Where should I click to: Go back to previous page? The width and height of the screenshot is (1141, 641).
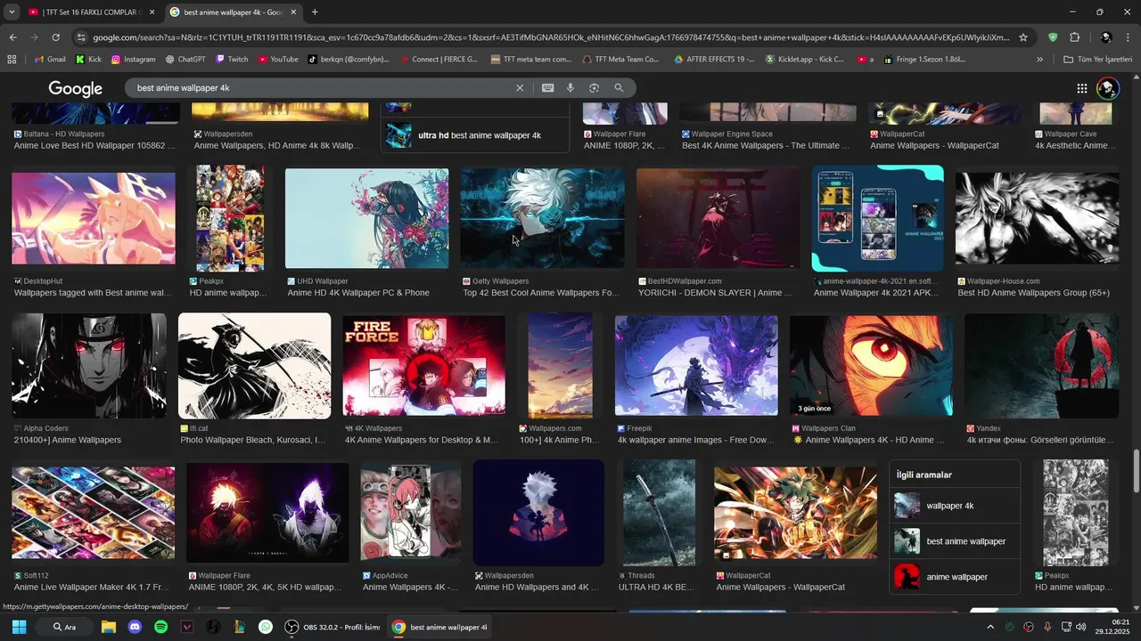(x=12, y=37)
